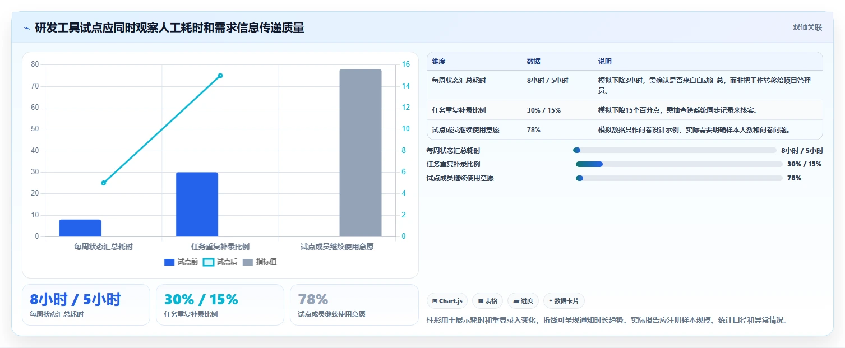Click the line point at value 15
The image size is (845, 348).
pos(220,76)
